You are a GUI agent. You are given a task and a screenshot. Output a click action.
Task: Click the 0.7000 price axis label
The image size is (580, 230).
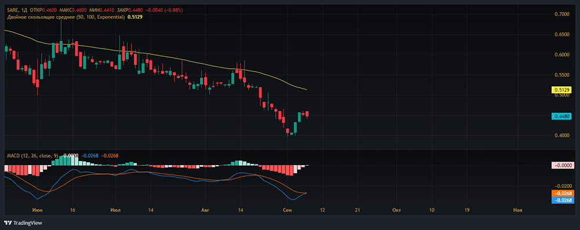[562, 14]
